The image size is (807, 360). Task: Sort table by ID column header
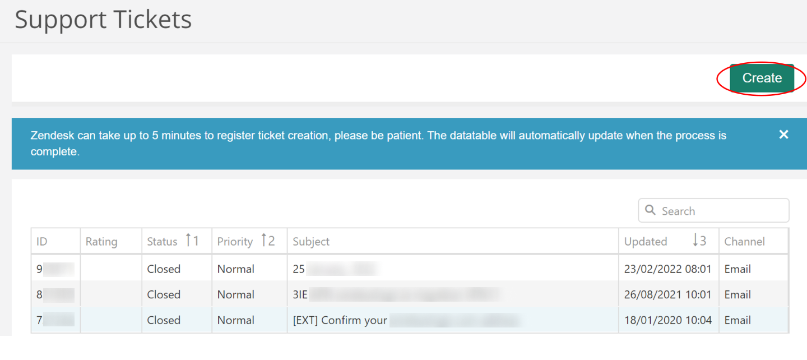pos(42,242)
